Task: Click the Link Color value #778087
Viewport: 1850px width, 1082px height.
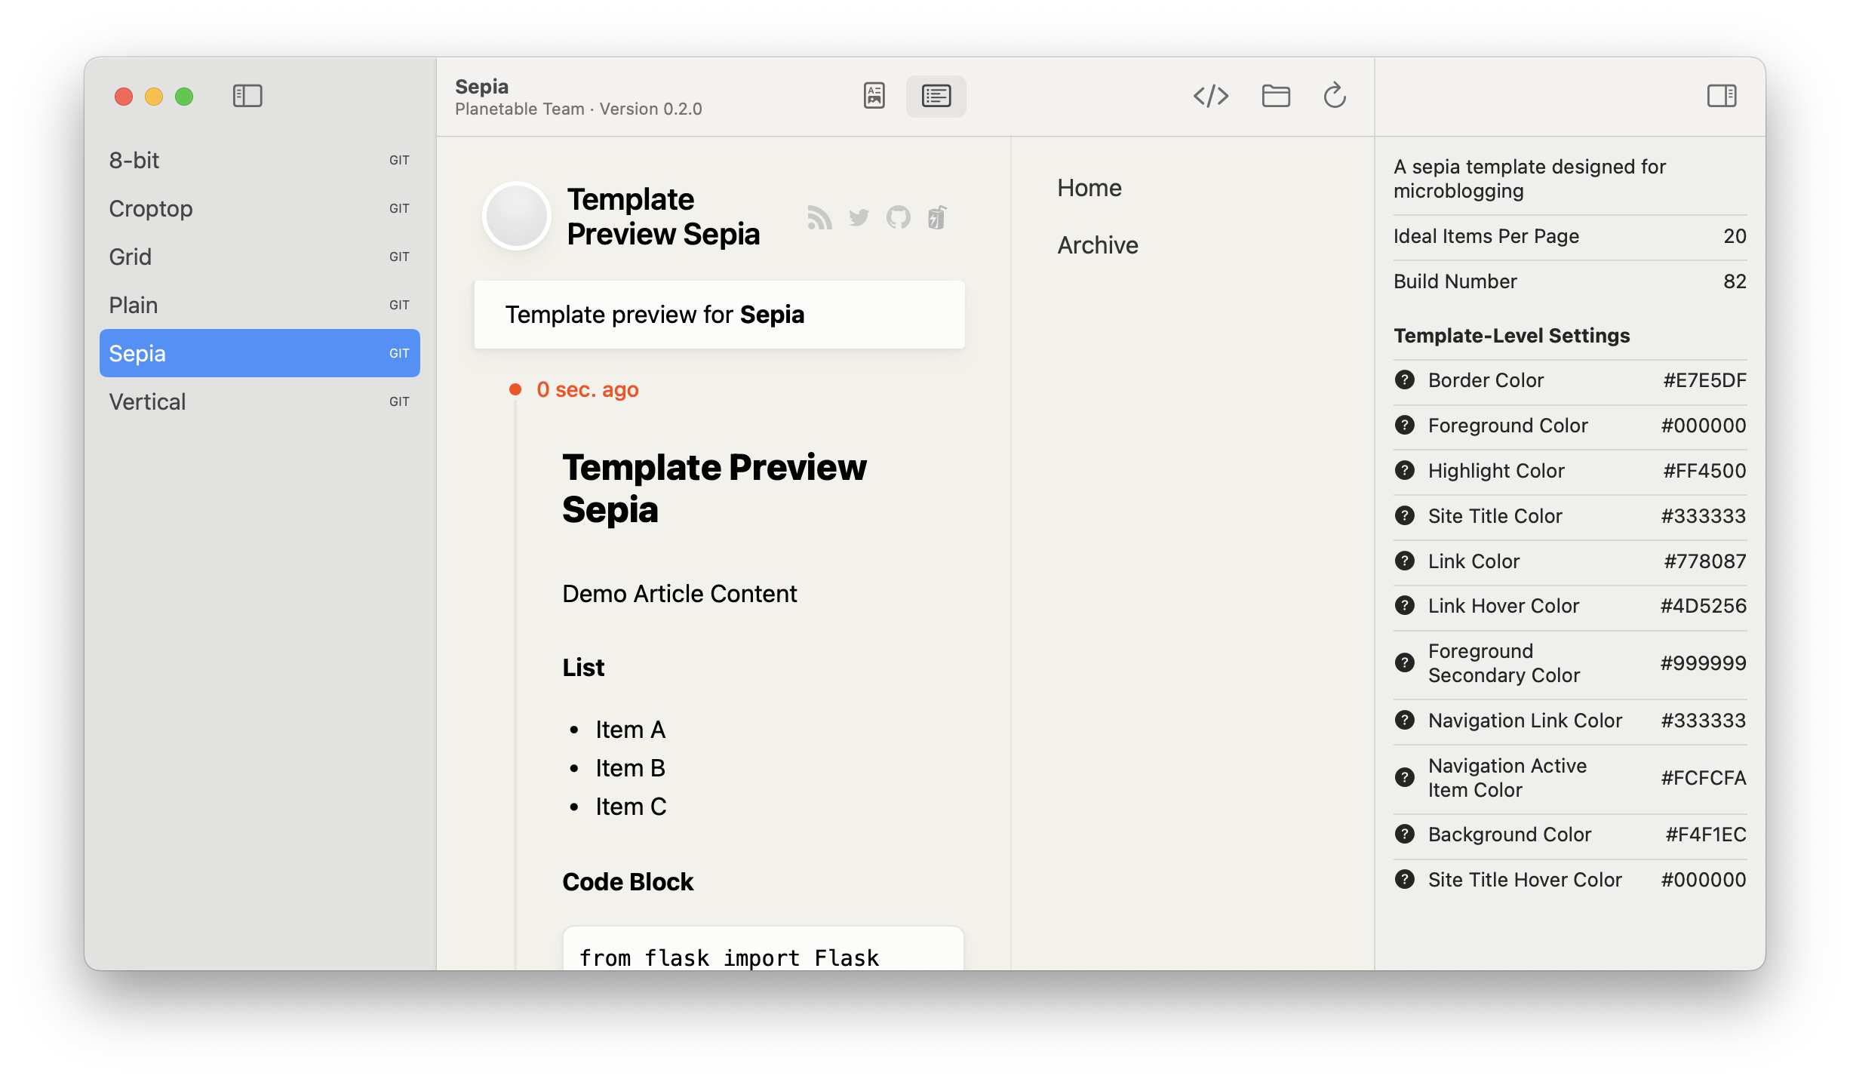Action: click(1704, 561)
